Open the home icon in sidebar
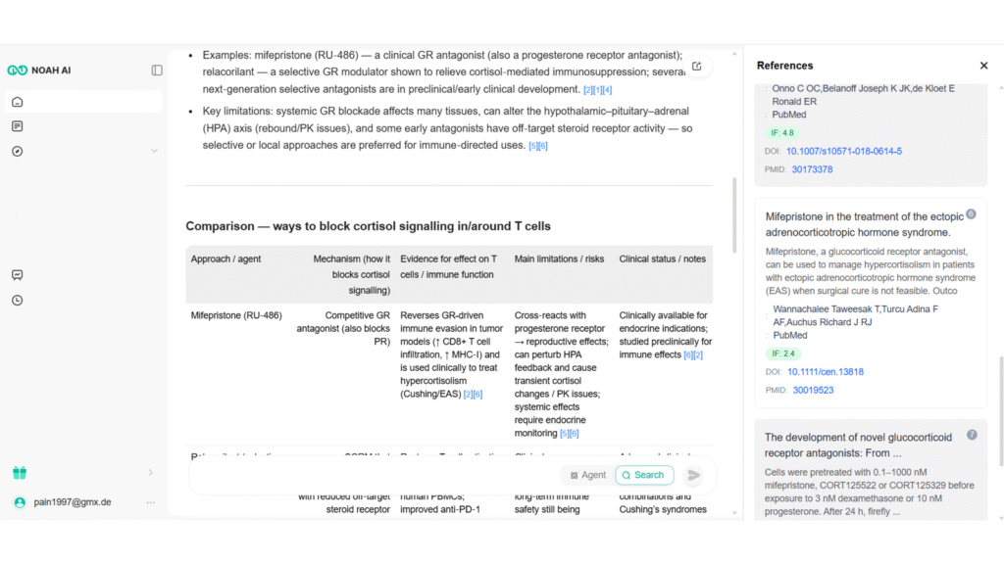Viewport: 1004px width, 564px height. click(x=18, y=103)
